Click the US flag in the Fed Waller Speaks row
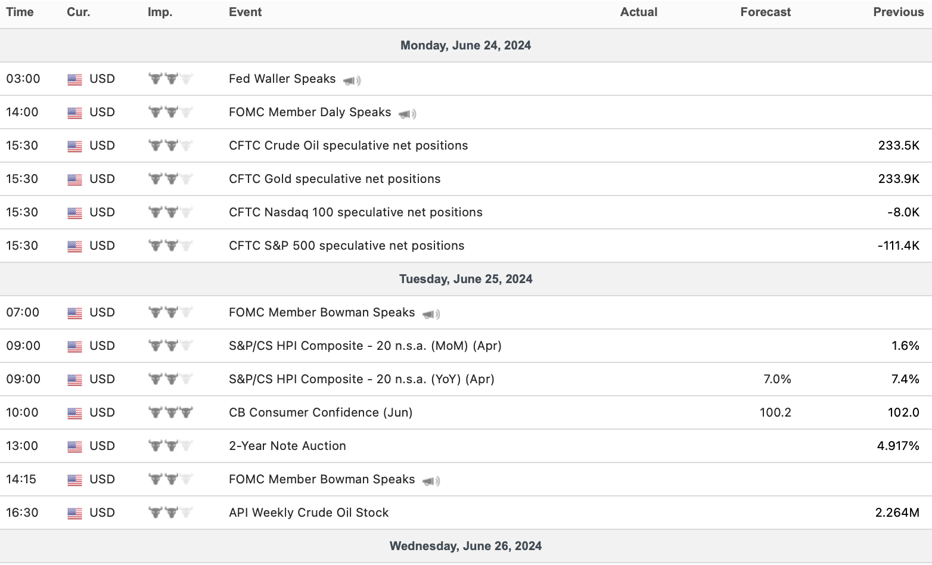The width and height of the screenshot is (932, 565). [74, 79]
